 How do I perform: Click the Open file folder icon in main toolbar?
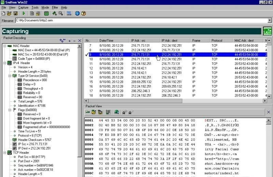pos(9,13)
